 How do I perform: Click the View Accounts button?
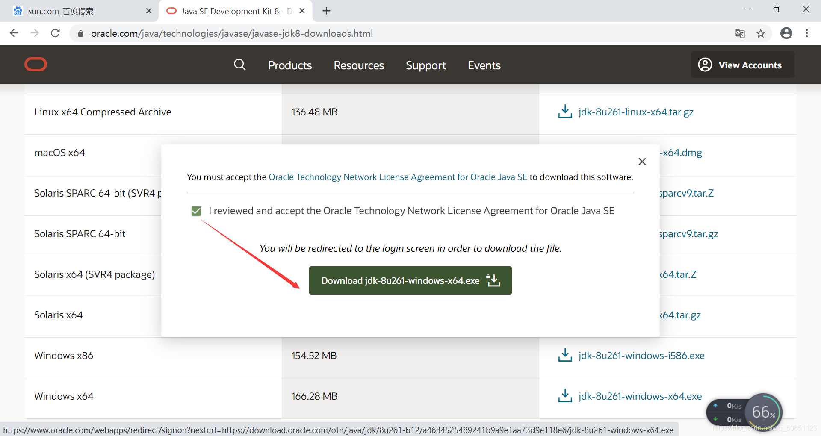point(742,65)
